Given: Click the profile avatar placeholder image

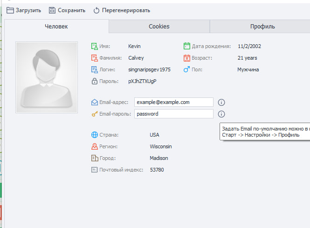Looking at the screenshot, I should tap(47, 77).
